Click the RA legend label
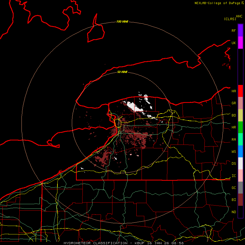The width and height of the screenshot is (245, 245). [234, 140]
